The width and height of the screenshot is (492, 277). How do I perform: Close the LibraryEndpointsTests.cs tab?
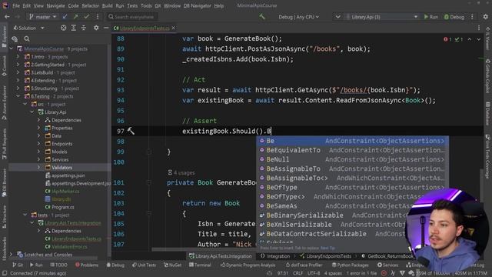pyautogui.click(x=173, y=28)
